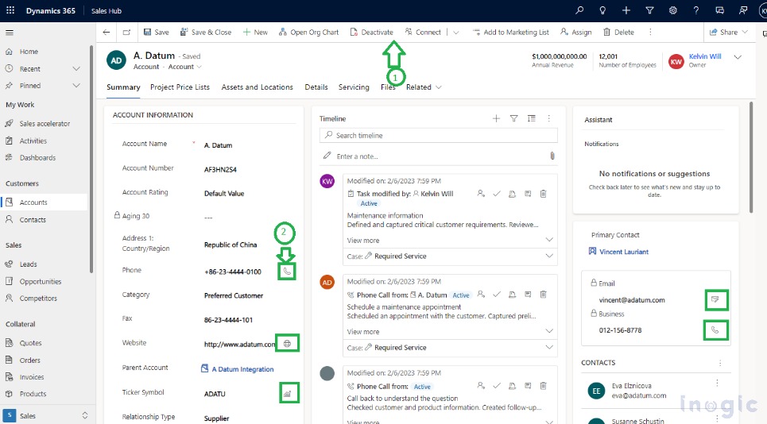Click the Search timeline field
This screenshot has height=424, width=767.
coord(438,135)
